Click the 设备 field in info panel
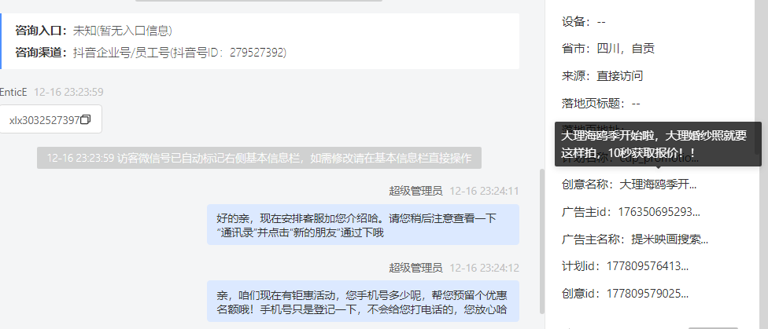768x329 pixels. pos(584,21)
